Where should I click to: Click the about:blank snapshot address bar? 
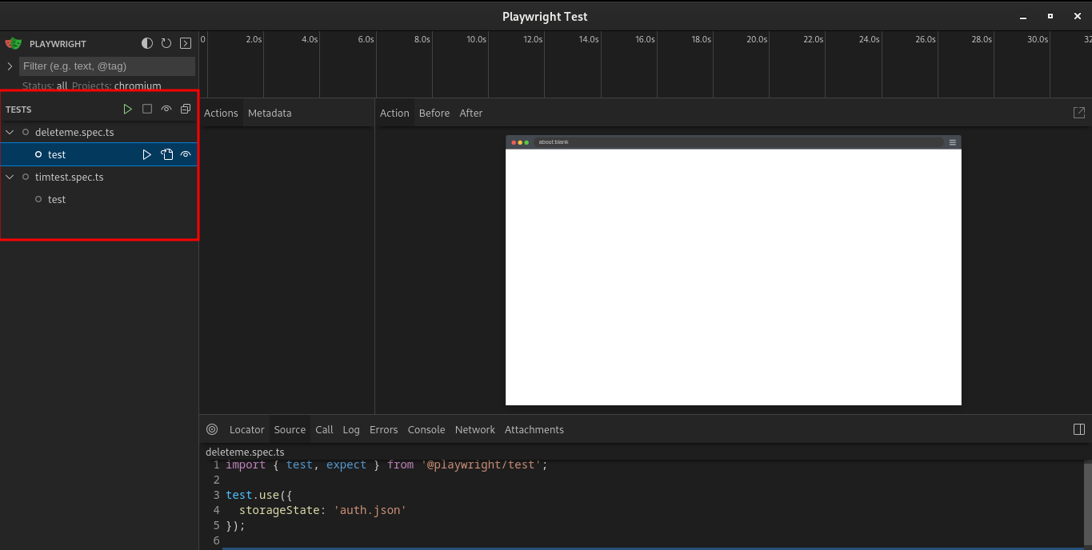[x=738, y=142]
